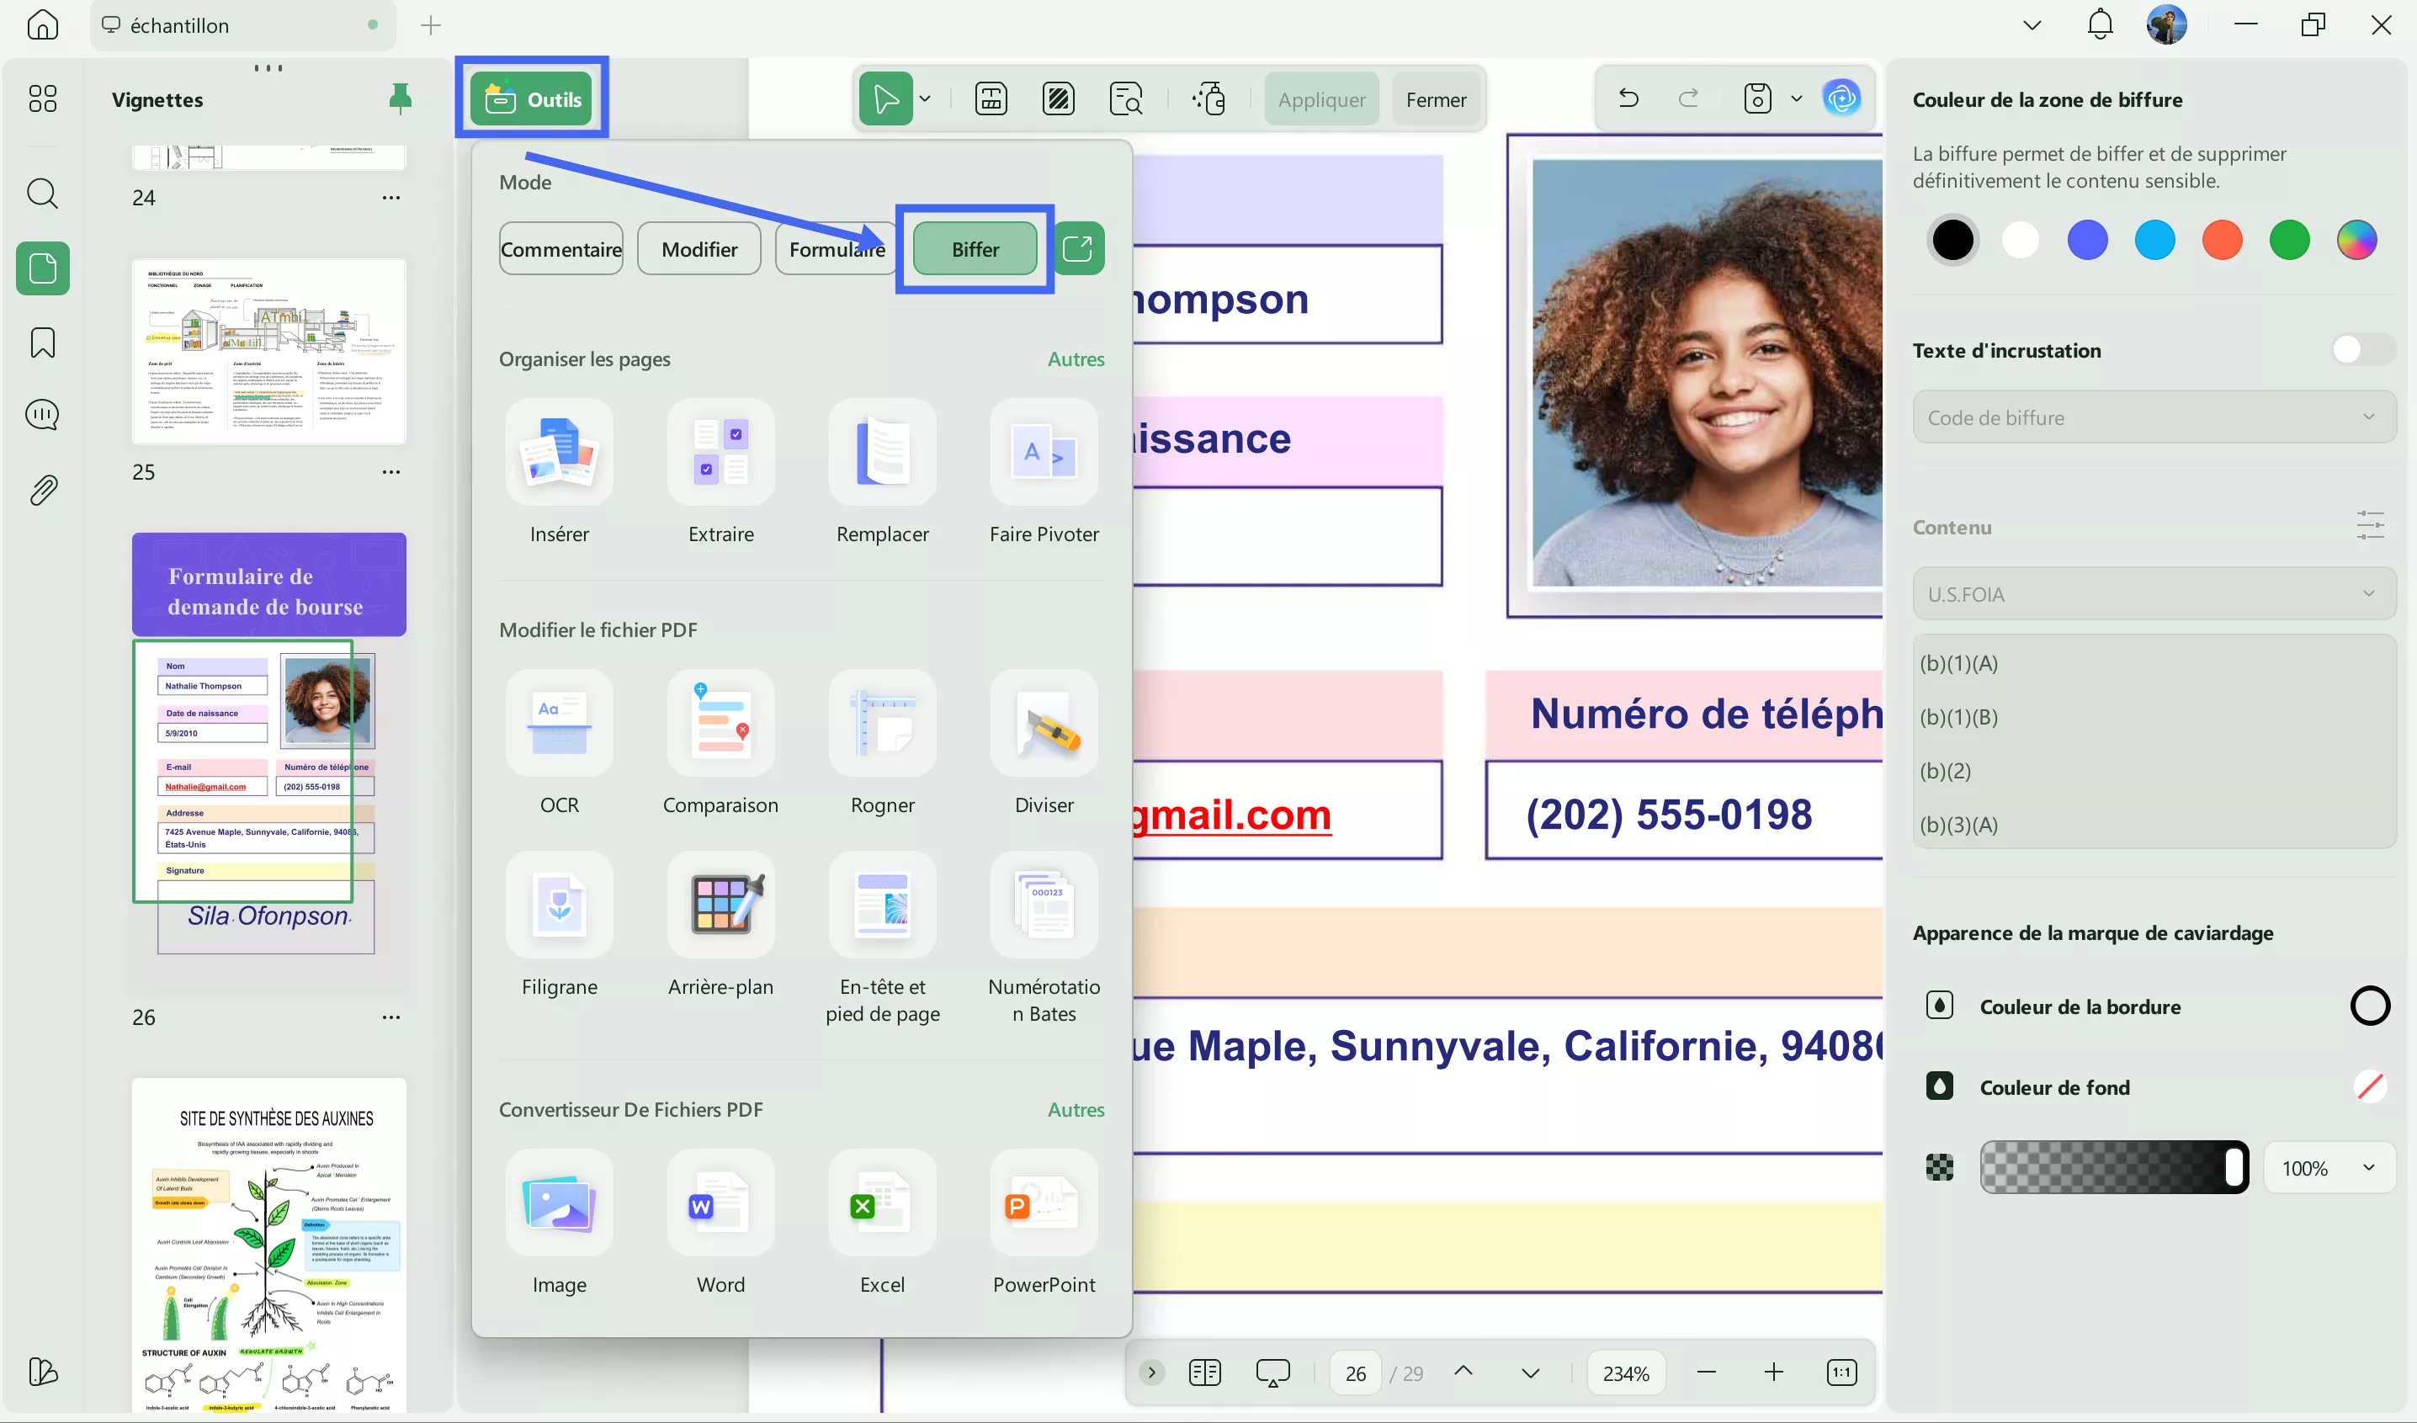Image resolution: width=2417 pixels, height=1423 pixels.
Task: Select page 25 thumbnail
Action: pyautogui.click(x=268, y=351)
